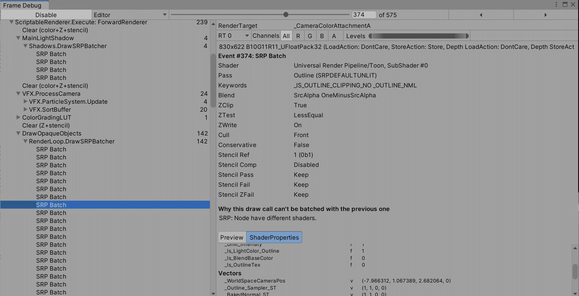
Task: Collapse the Shadows.DrawSRPBatcher node
Action: (25, 46)
